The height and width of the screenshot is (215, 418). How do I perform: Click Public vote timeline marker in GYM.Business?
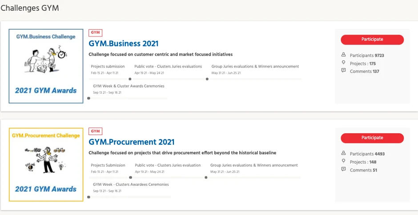pos(130,79)
